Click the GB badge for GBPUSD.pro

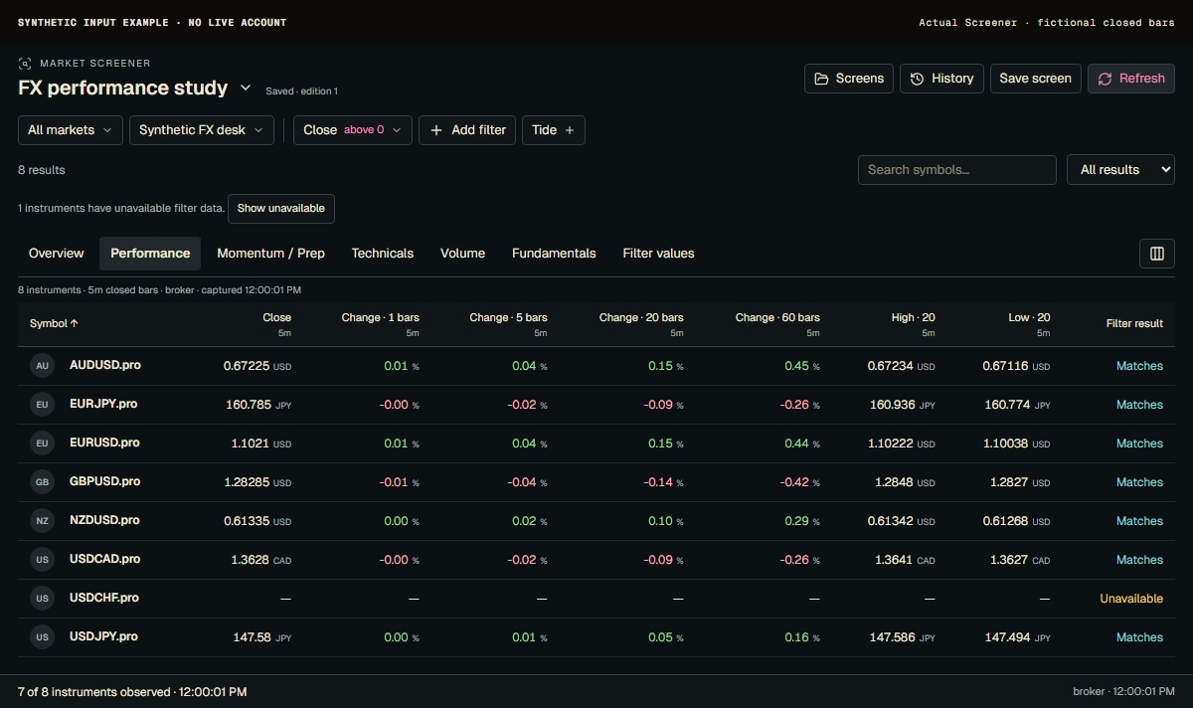(x=42, y=482)
